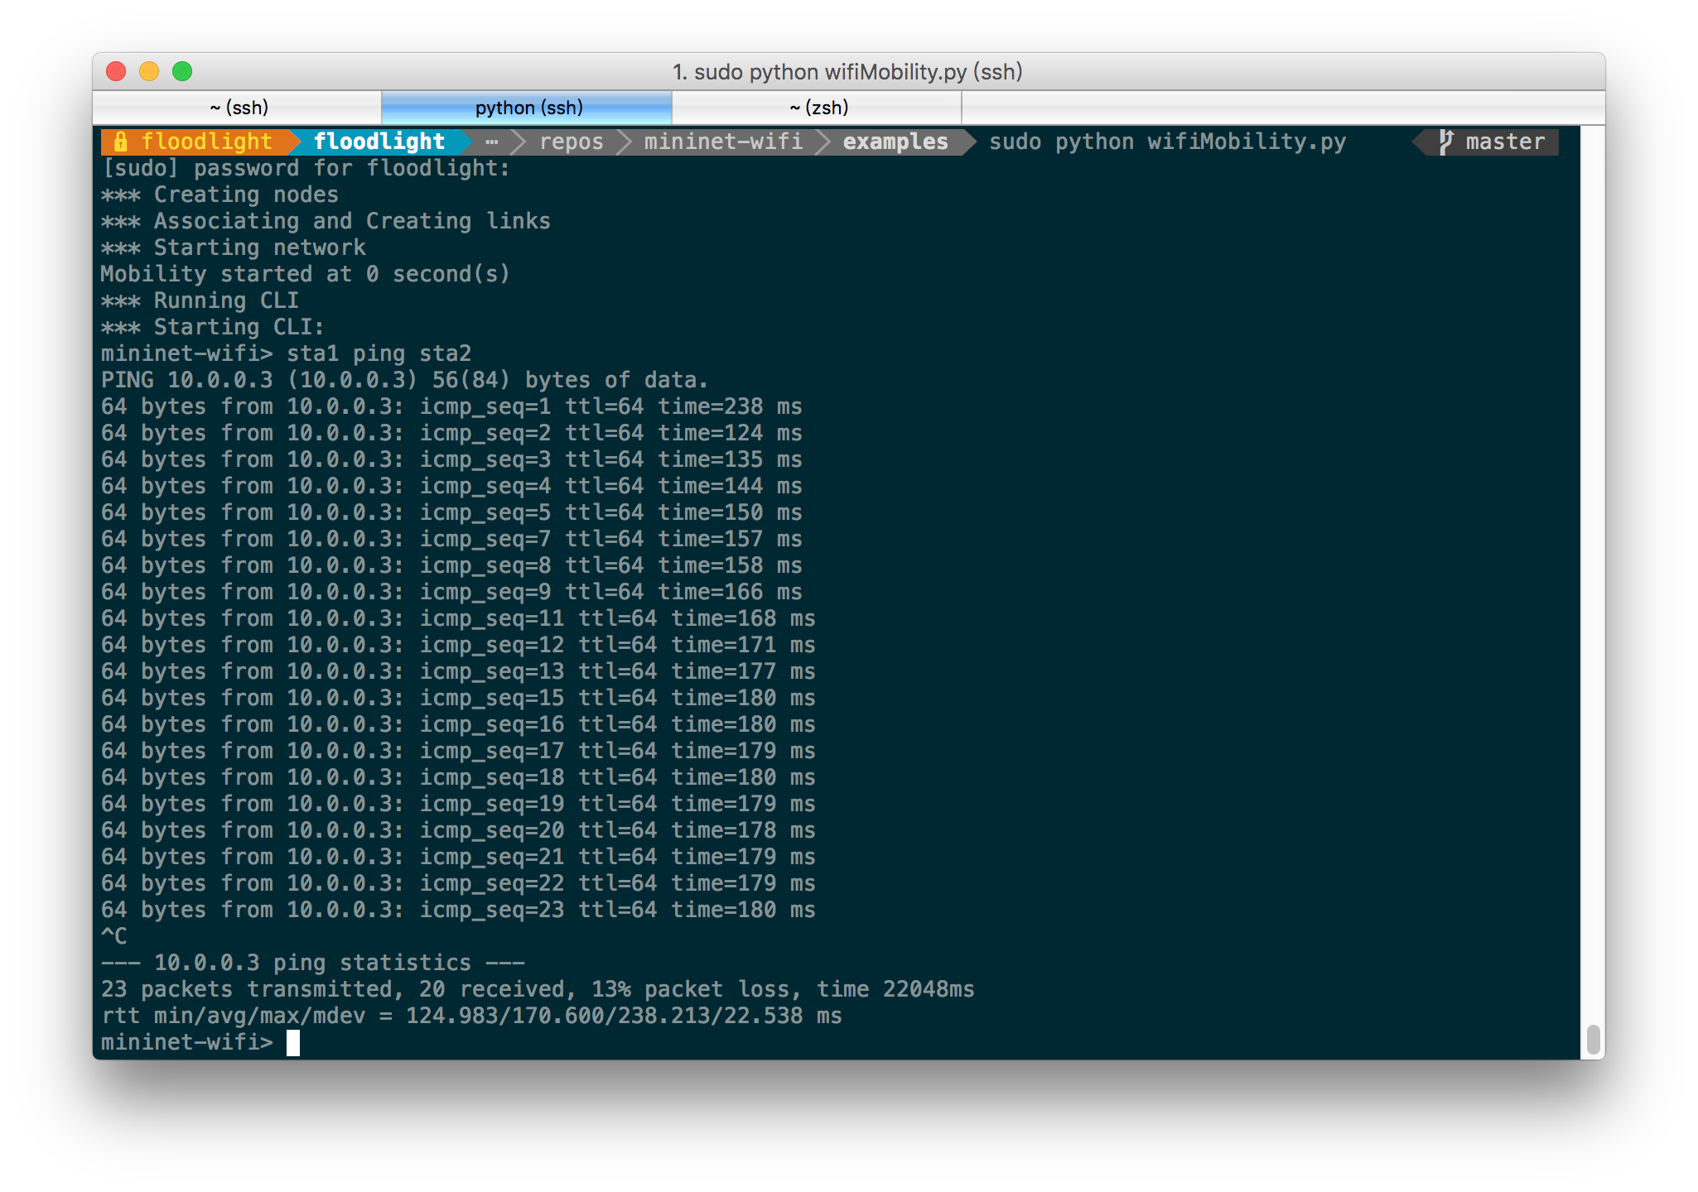1698x1192 pixels.
Task: Click the lock icon in the prompt
Action: [x=121, y=142]
